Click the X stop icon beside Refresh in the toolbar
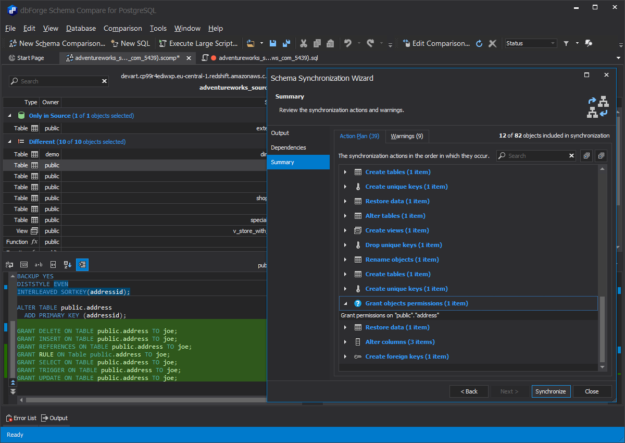Image resolution: width=625 pixels, height=443 pixels. point(493,43)
